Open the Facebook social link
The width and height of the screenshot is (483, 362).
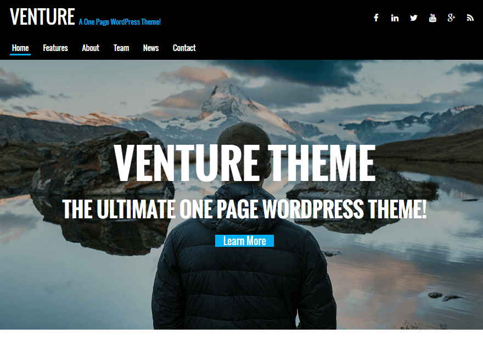click(376, 18)
